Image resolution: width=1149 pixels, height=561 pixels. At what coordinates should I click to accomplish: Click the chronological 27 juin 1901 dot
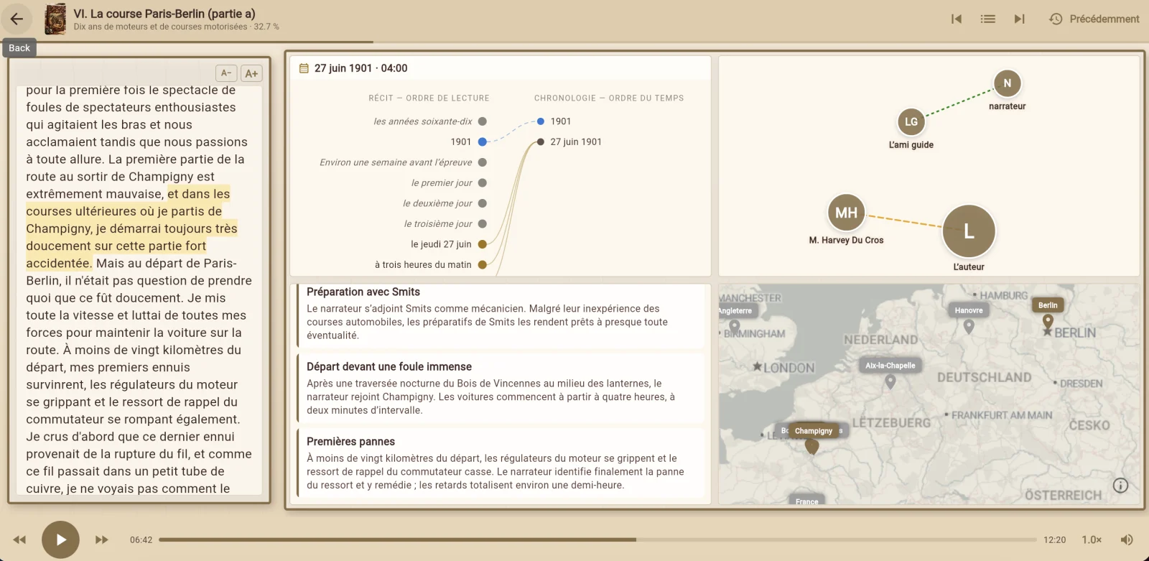tap(541, 142)
